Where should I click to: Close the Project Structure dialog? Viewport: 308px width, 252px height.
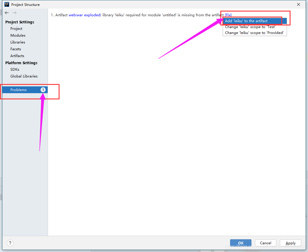pos(299,4)
